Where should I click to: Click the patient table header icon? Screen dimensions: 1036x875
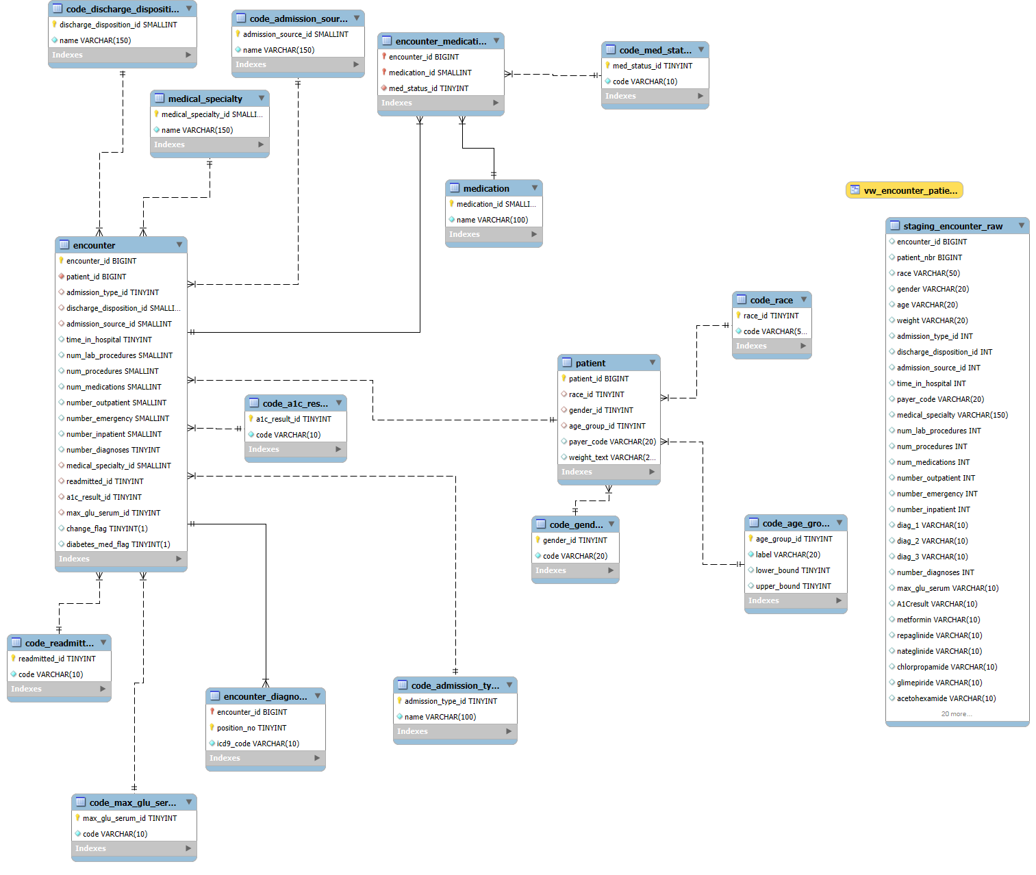[x=567, y=363]
